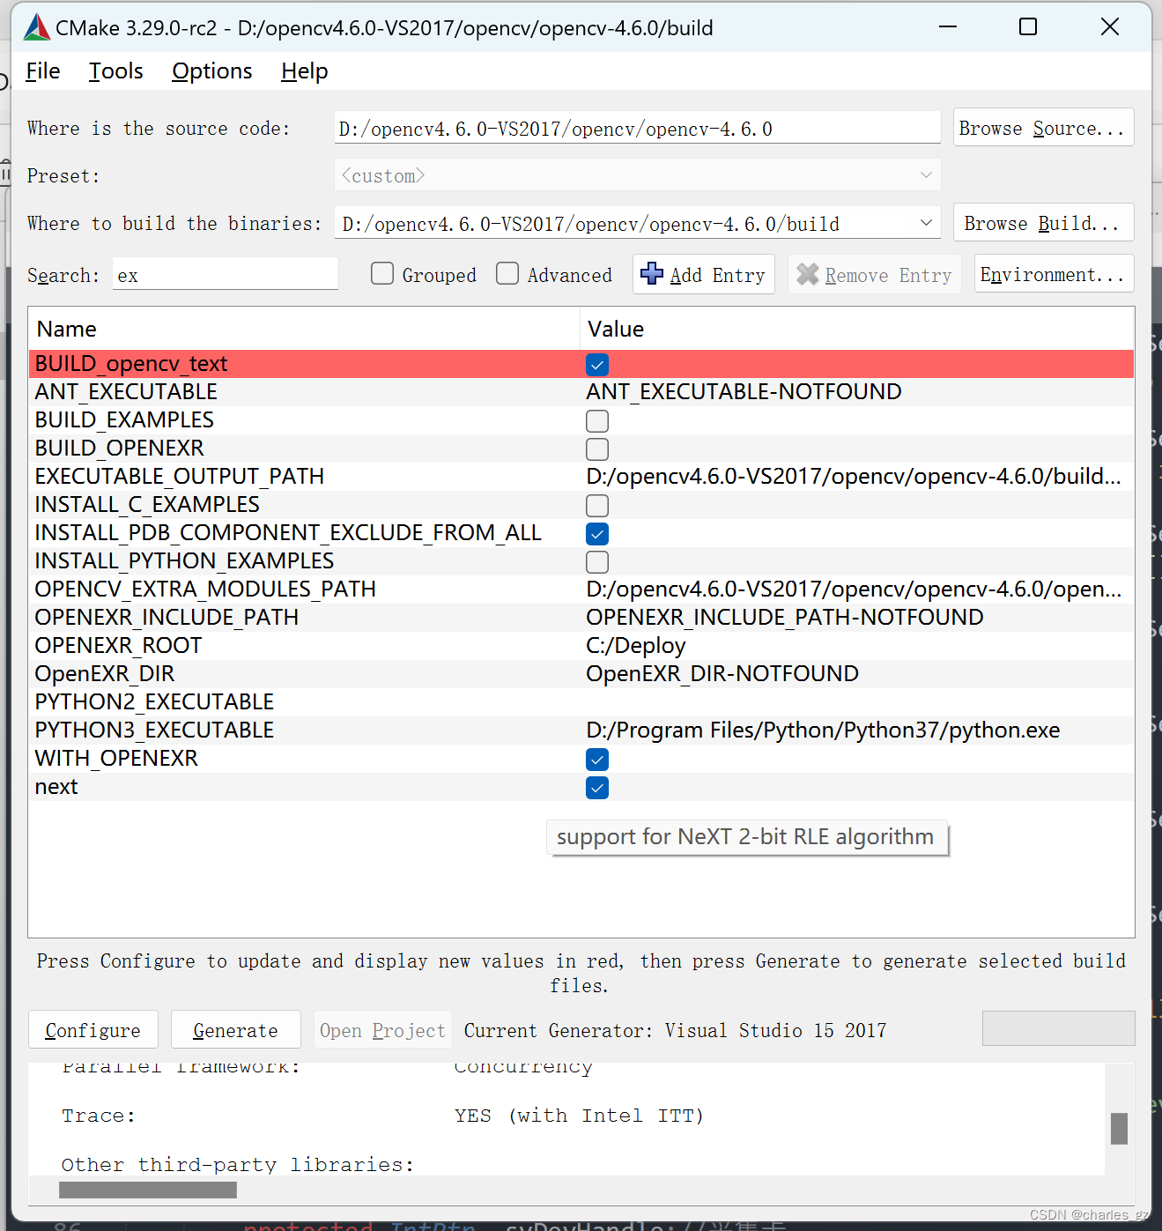Click the OPENEXR_INCLUDE_PATH-NOTFOUND value

pyautogui.click(x=785, y=618)
